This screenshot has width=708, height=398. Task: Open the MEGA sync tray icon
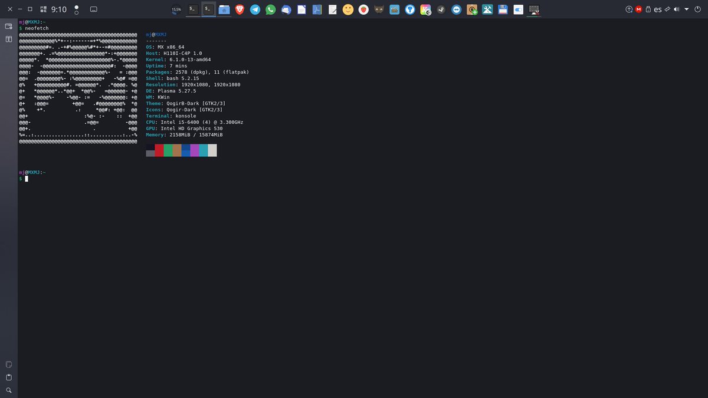(638, 9)
